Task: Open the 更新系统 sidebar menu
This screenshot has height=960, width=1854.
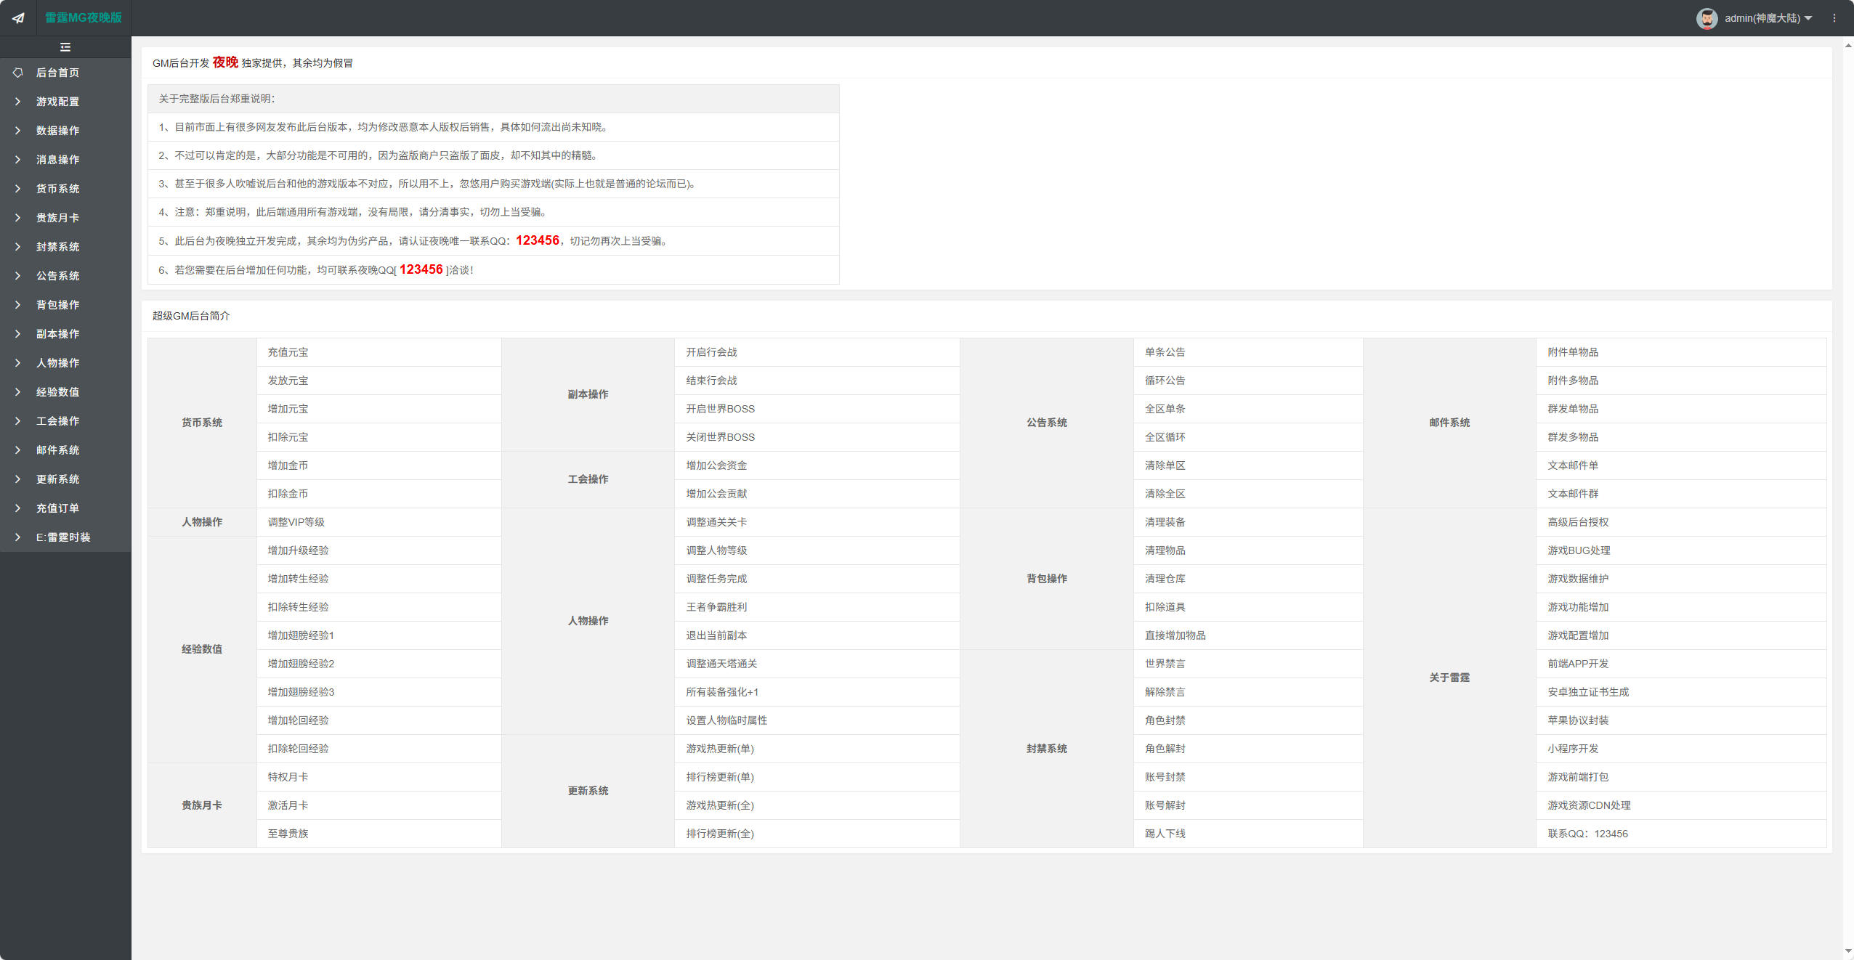Action: coord(58,479)
